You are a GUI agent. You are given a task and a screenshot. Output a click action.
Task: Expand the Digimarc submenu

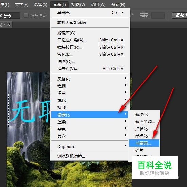coord(89,146)
